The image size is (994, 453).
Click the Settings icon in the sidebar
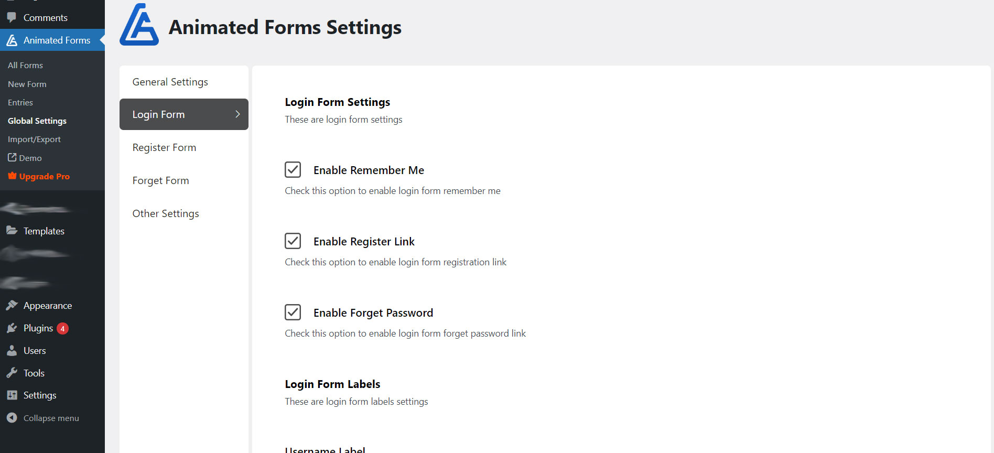click(12, 395)
